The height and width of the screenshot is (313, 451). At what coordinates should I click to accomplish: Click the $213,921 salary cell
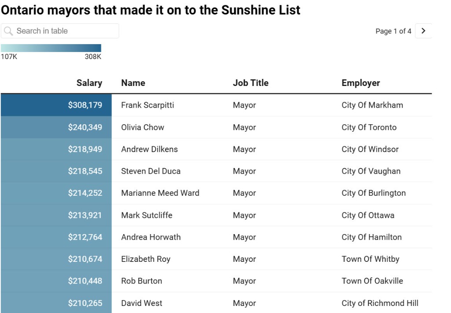click(x=85, y=215)
